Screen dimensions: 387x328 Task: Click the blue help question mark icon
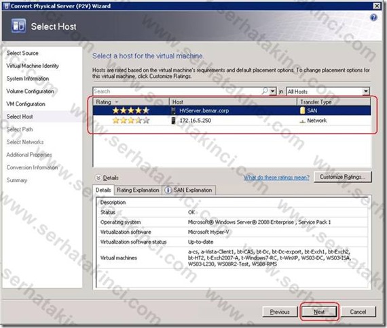pos(373,18)
